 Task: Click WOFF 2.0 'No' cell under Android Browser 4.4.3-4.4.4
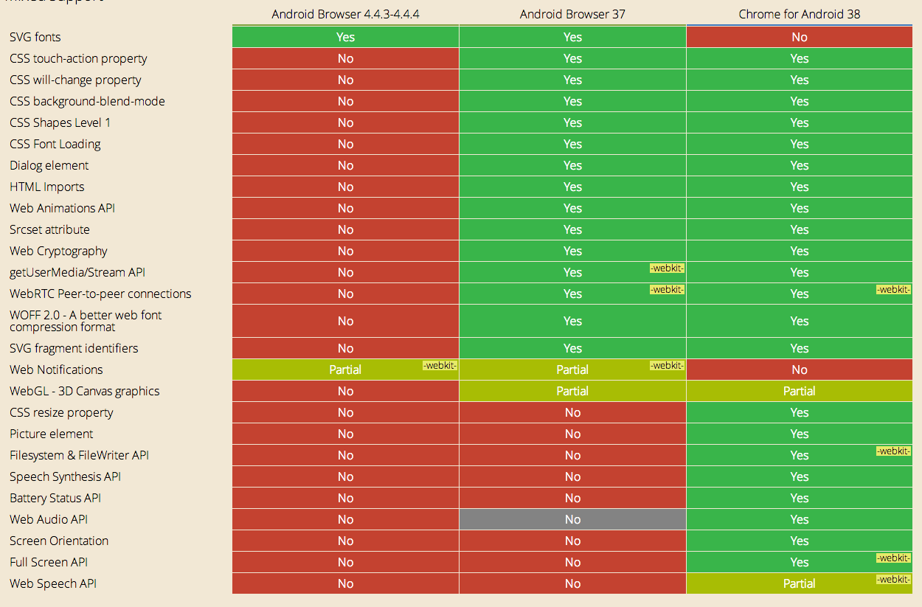(x=345, y=321)
